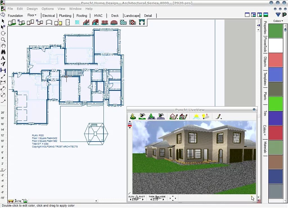
Task: Select the checkered floor covering tool
Action: 123,22
